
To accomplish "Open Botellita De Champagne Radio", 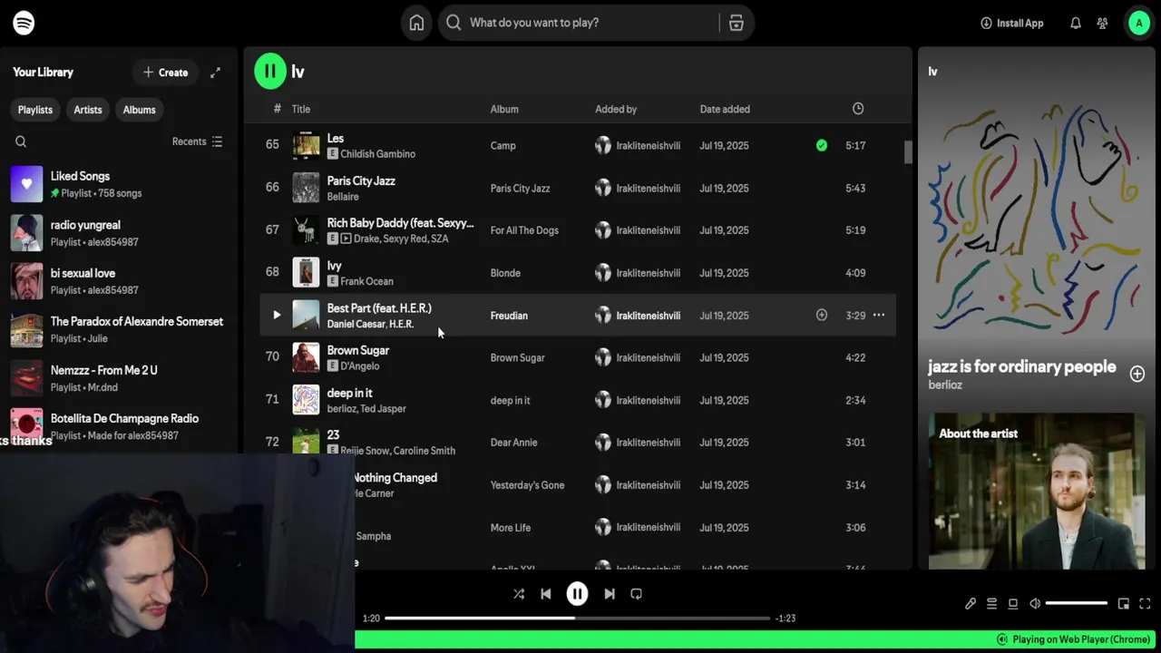I will (118, 426).
